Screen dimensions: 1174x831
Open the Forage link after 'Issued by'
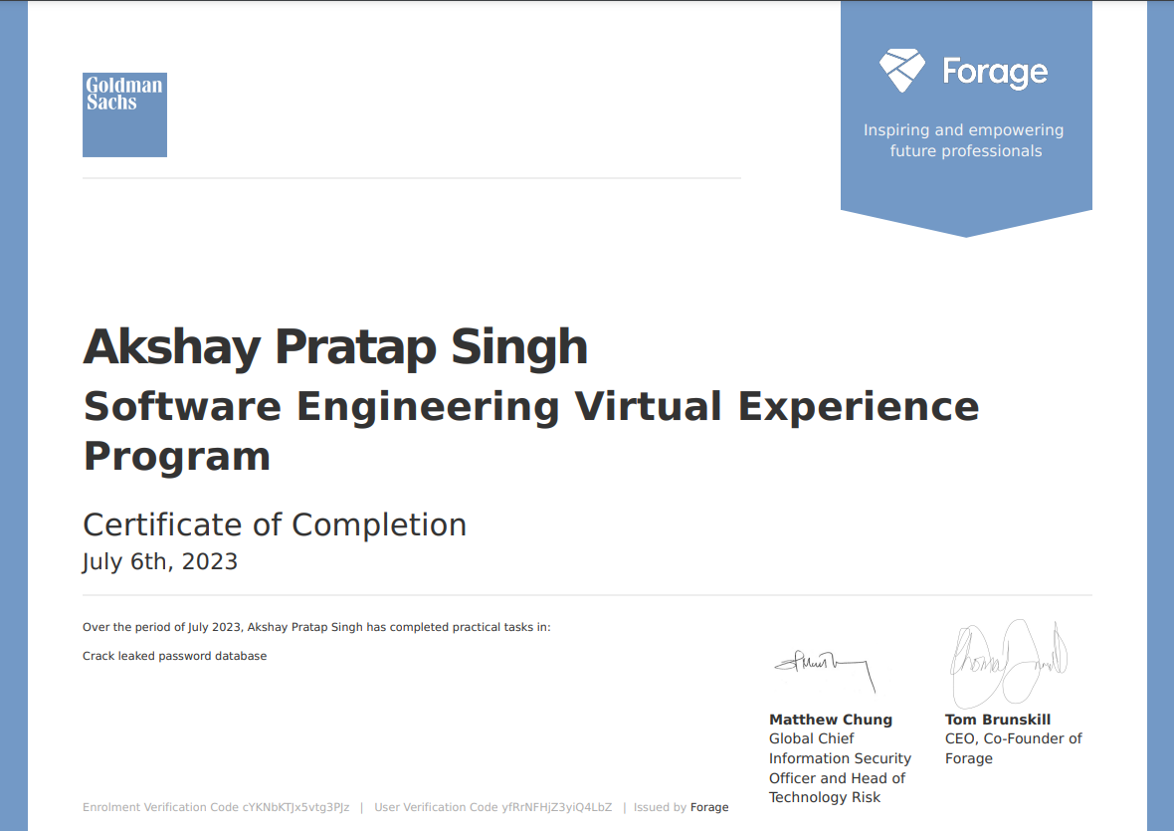click(709, 807)
